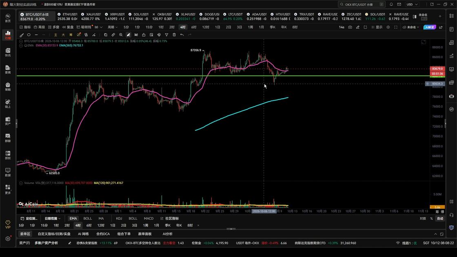Open the drawing filter funnel
The image size is (457, 257).
[166, 35]
